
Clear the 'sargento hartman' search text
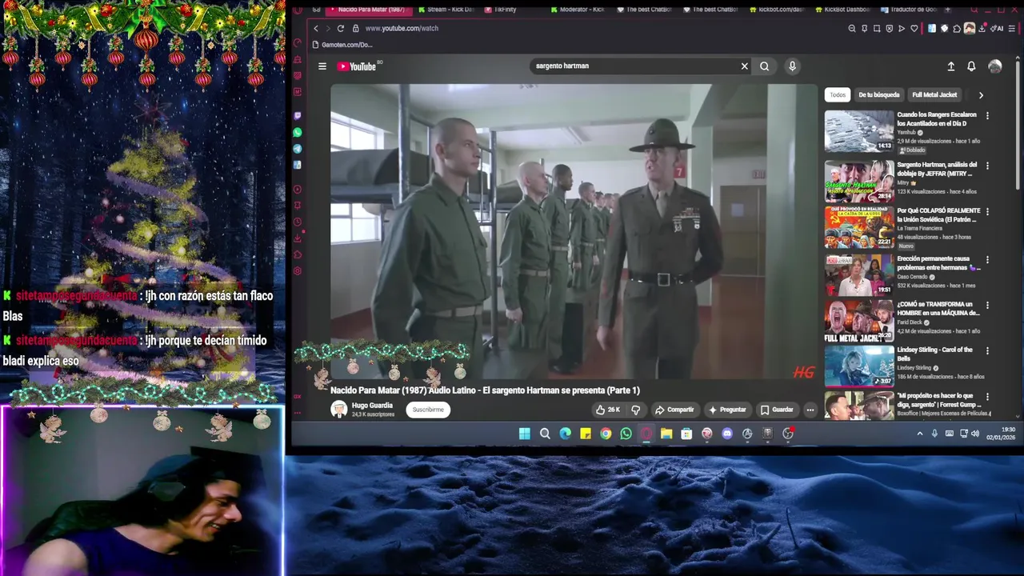744,66
